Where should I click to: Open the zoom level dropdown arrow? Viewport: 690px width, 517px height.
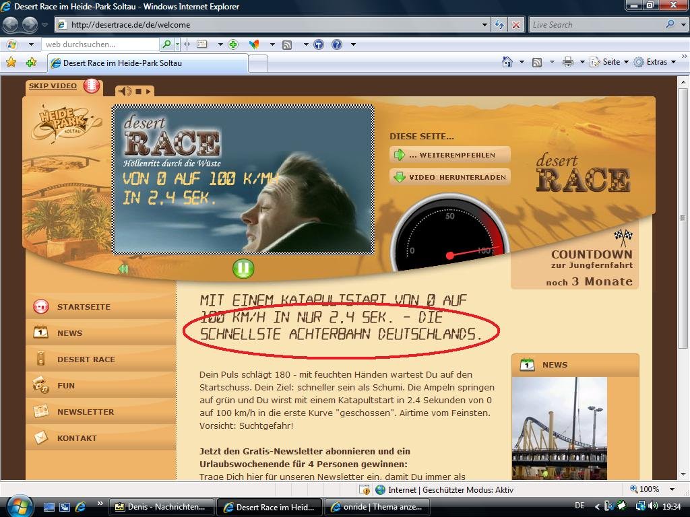pyautogui.click(x=672, y=489)
